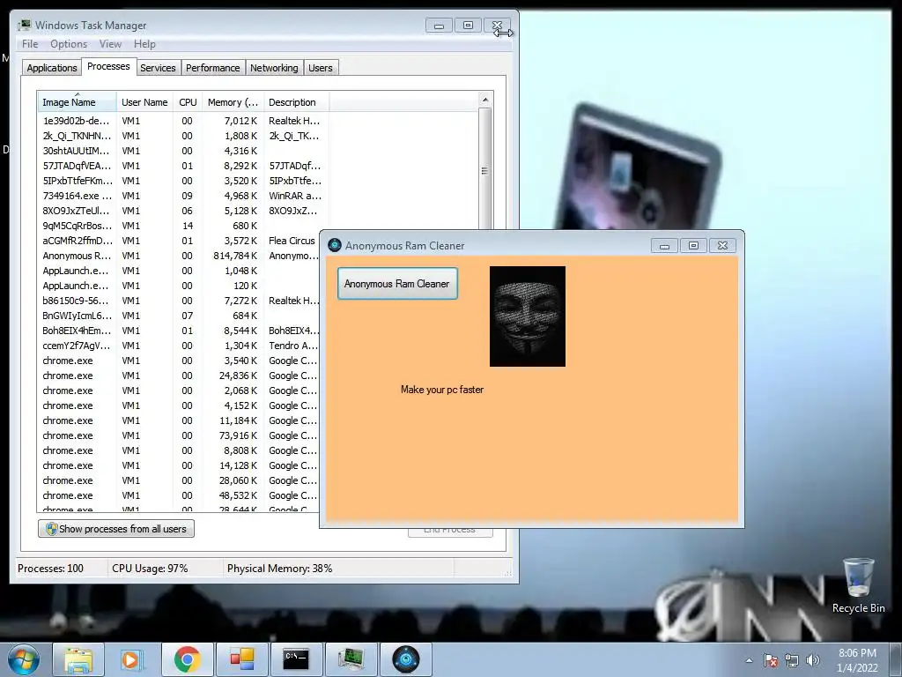Select the 7349164.exe process row
The height and width of the screenshot is (677, 902).
(181, 196)
